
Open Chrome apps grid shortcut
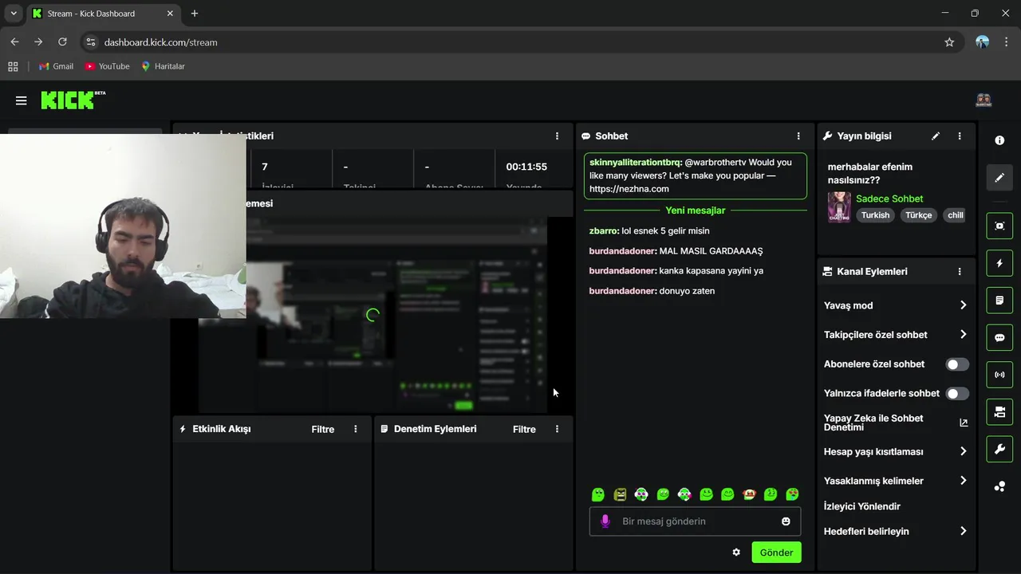[13, 66]
